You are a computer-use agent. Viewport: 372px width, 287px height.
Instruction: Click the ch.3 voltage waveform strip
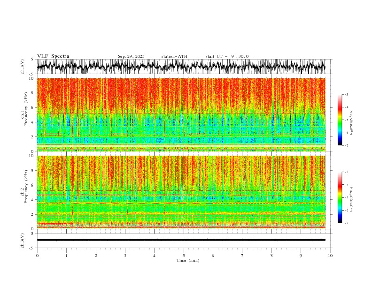pyautogui.click(x=181, y=240)
